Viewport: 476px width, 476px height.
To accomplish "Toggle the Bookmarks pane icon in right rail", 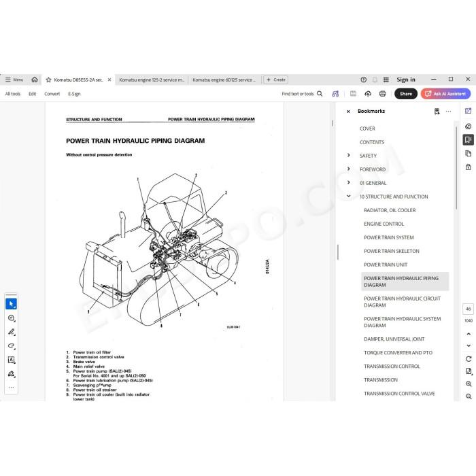I will coord(468,139).
